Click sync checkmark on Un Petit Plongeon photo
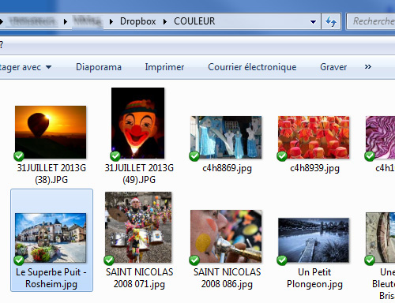The image size is (395, 303). click(282, 260)
